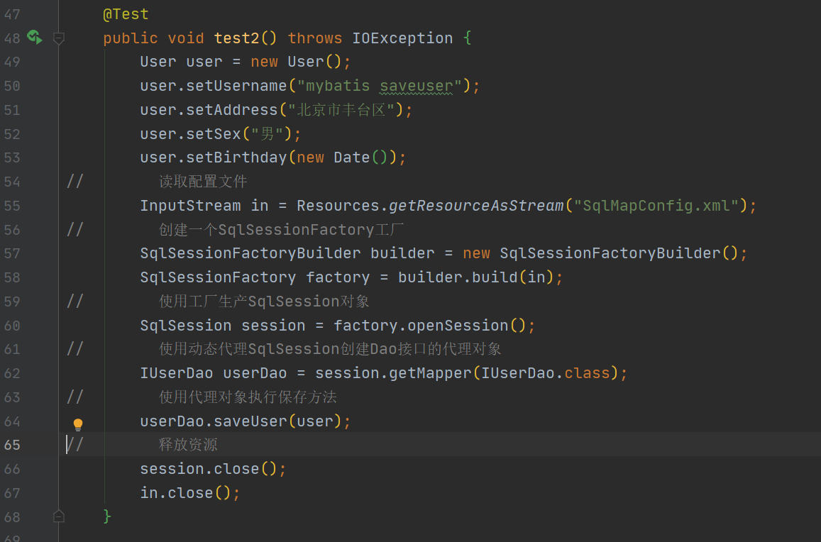Click line number 62 in gutter
This screenshot has height=542, width=821.
[x=12, y=374]
